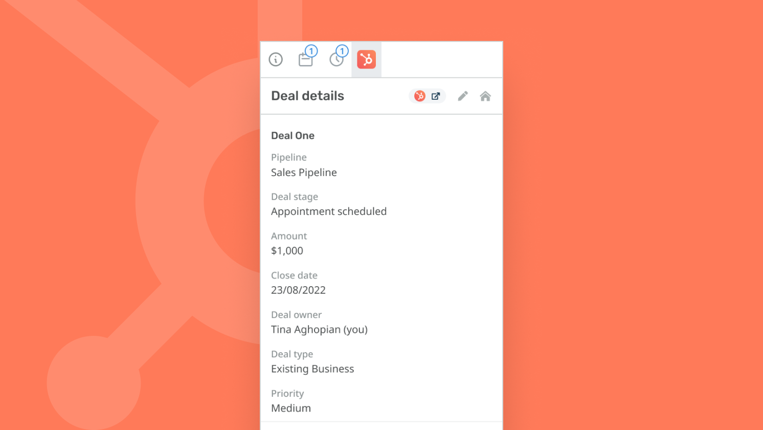The image size is (763, 430).
Task: Click the notification badge on the clock icon
Action: (342, 51)
